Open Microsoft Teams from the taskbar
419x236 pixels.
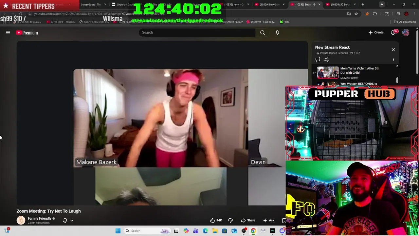point(195,231)
